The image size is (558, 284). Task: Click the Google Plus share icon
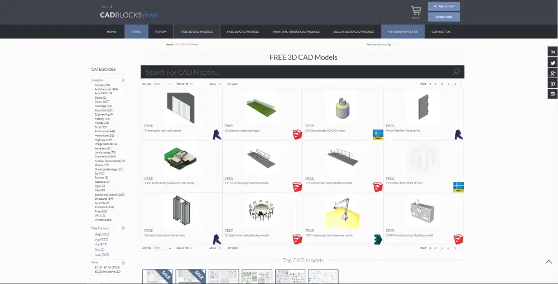(552, 73)
